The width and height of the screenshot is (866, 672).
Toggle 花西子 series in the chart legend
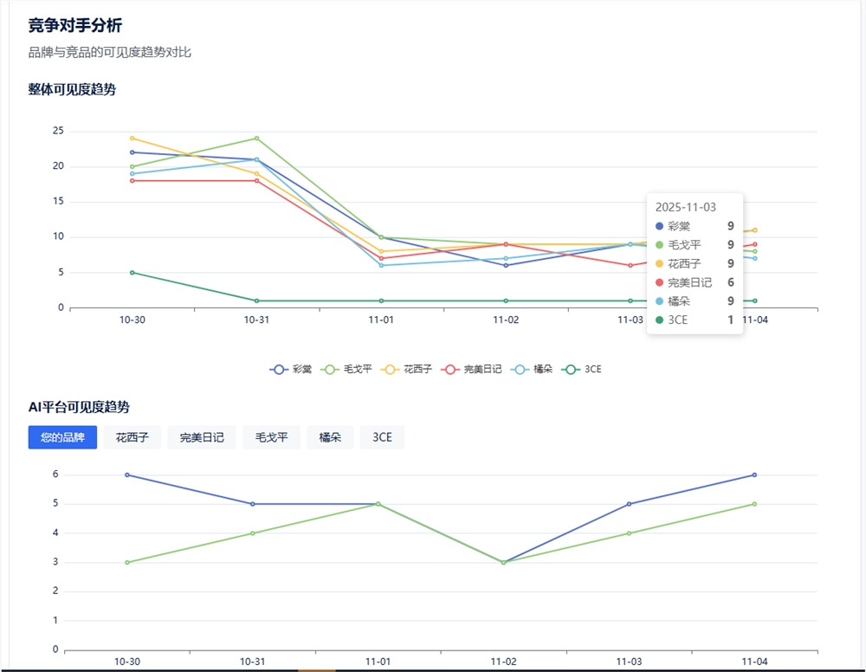coord(406,370)
